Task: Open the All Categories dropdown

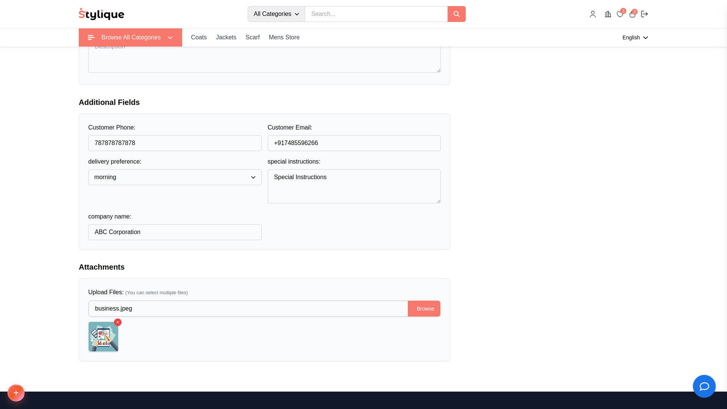Action: coord(276,14)
